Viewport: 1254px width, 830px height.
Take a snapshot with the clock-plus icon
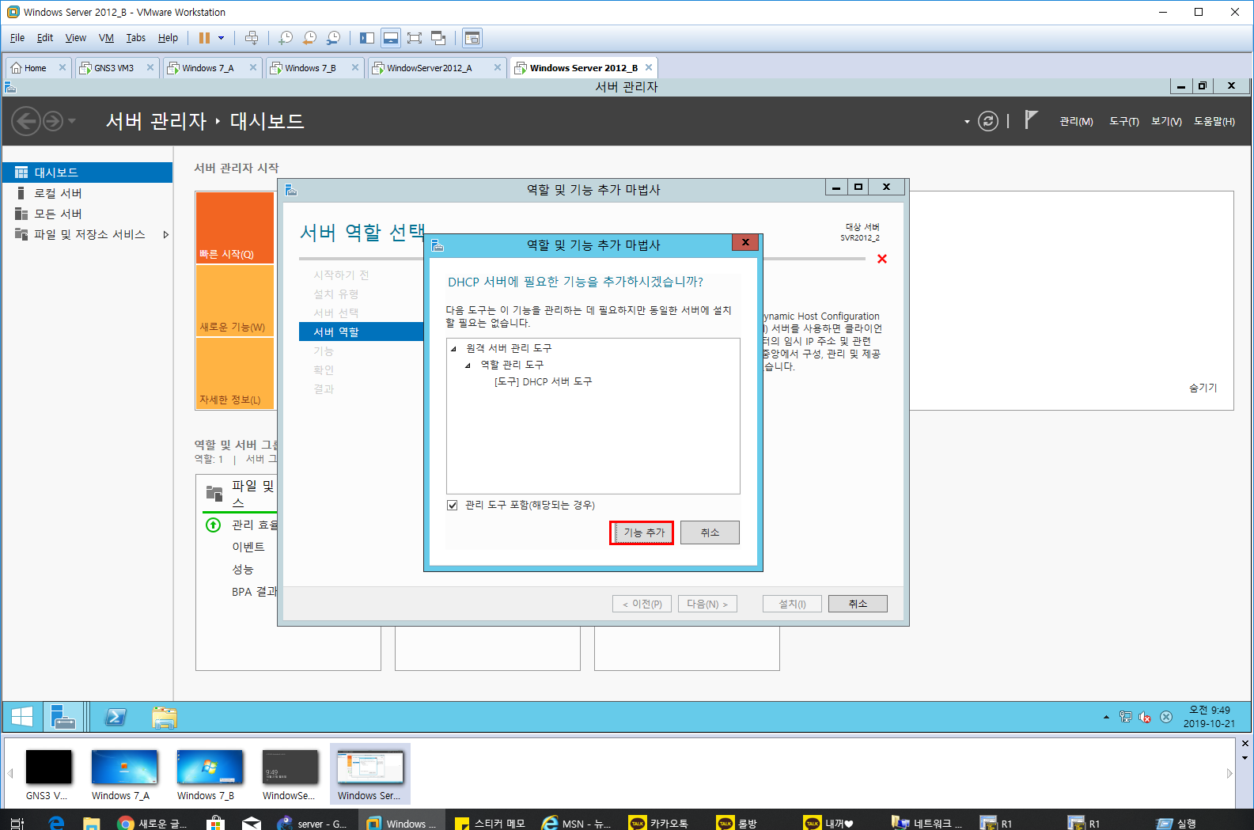tap(286, 38)
